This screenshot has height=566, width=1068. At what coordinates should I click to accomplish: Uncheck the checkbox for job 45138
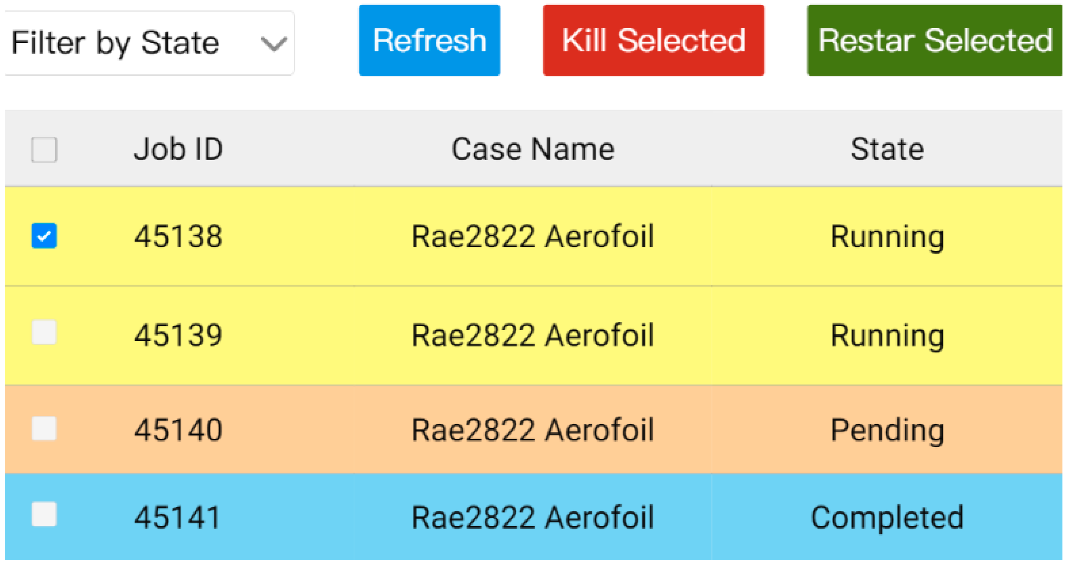(44, 236)
